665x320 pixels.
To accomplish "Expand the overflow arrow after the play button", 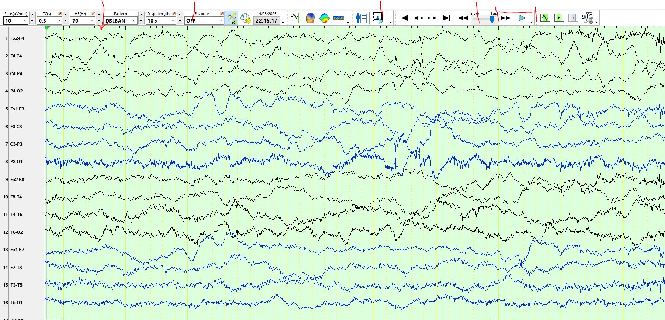I will [531, 23].
